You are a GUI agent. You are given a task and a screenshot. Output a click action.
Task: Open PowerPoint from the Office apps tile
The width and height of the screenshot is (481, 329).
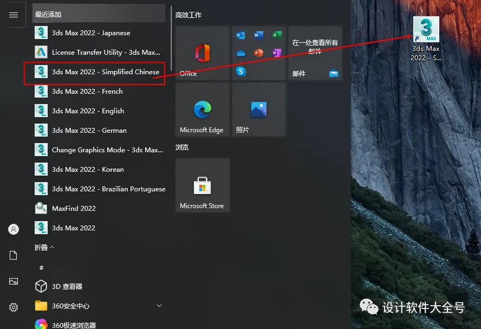pos(258,53)
